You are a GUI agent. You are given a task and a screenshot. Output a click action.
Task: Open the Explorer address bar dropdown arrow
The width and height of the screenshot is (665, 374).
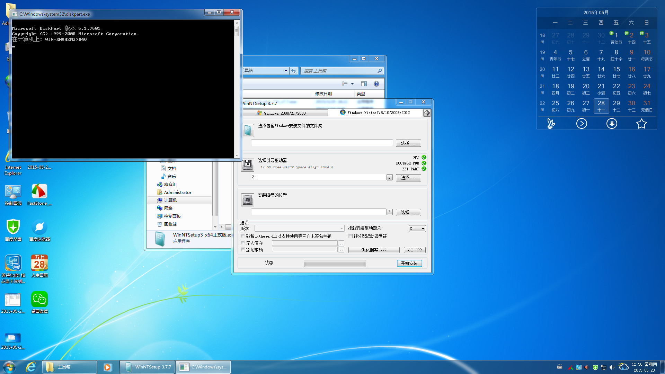tap(286, 71)
